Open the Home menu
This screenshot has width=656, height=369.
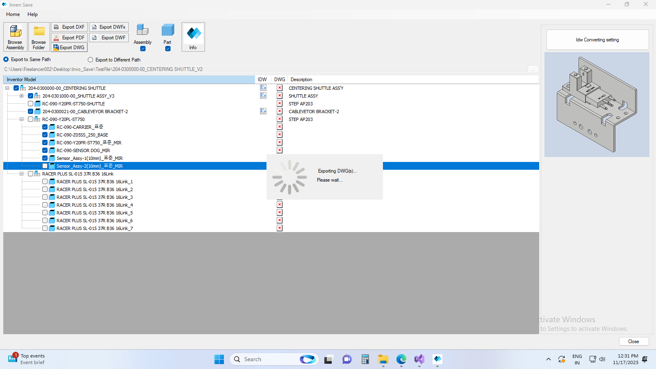point(13,14)
